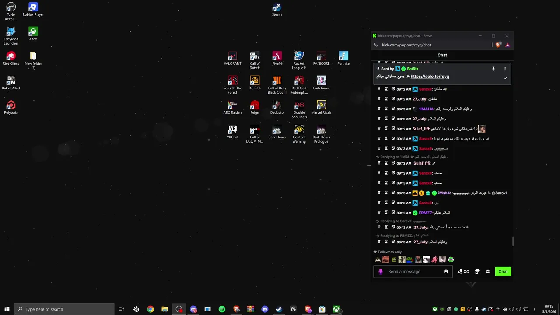Select the FiveM desktop icon

tap(277, 59)
